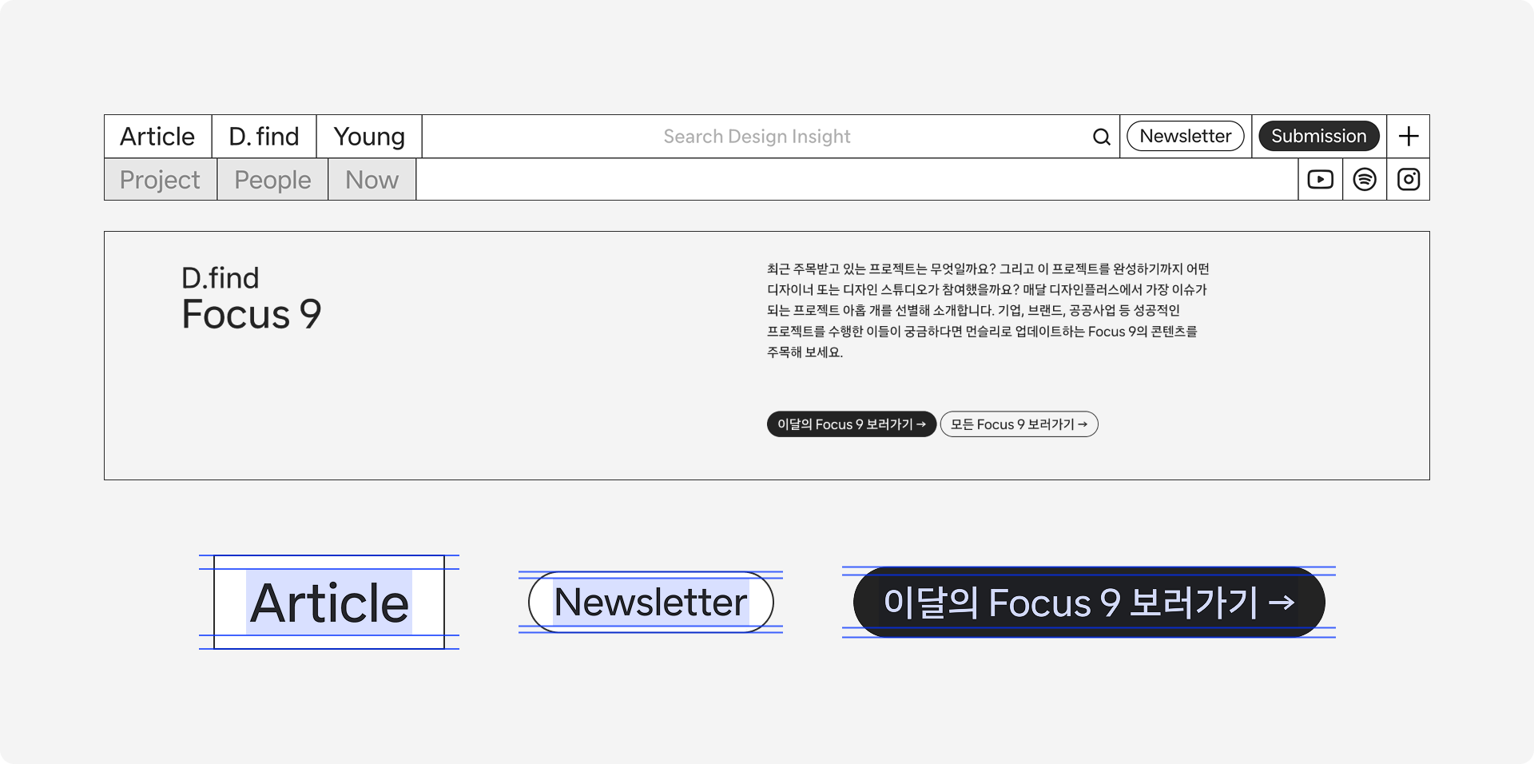Viewport: 1534px width, 764px height.
Task: Switch to the Now sub-tab
Action: [x=372, y=180]
